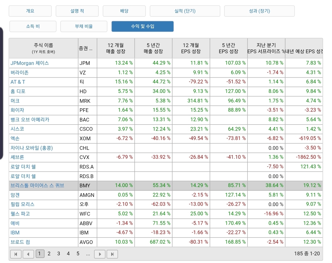Sort by 지난 분기 EPS 서프라이즈 header
Viewport: 332px width, 263px height.
[266, 48]
